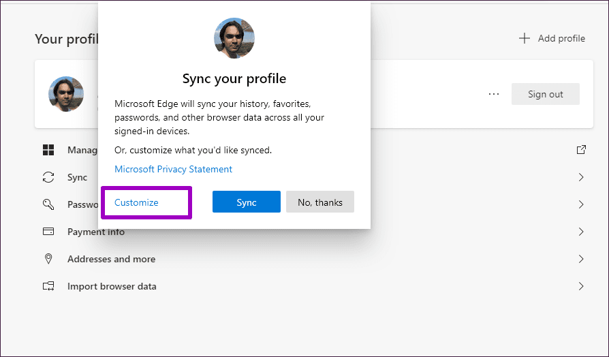Click the Manage account grid icon
This screenshot has height=357, width=609.
coord(48,150)
